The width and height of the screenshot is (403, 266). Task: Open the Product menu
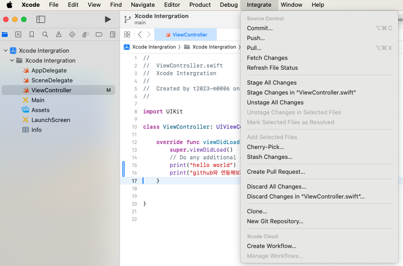click(200, 5)
